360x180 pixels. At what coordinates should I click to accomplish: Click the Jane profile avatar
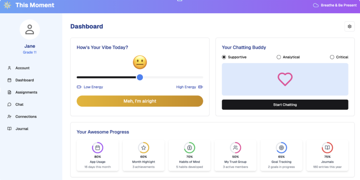[x=30, y=29]
